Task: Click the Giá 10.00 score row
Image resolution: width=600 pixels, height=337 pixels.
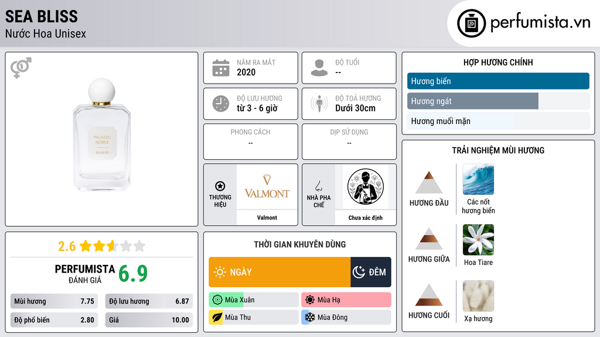Action: tap(149, 320)
